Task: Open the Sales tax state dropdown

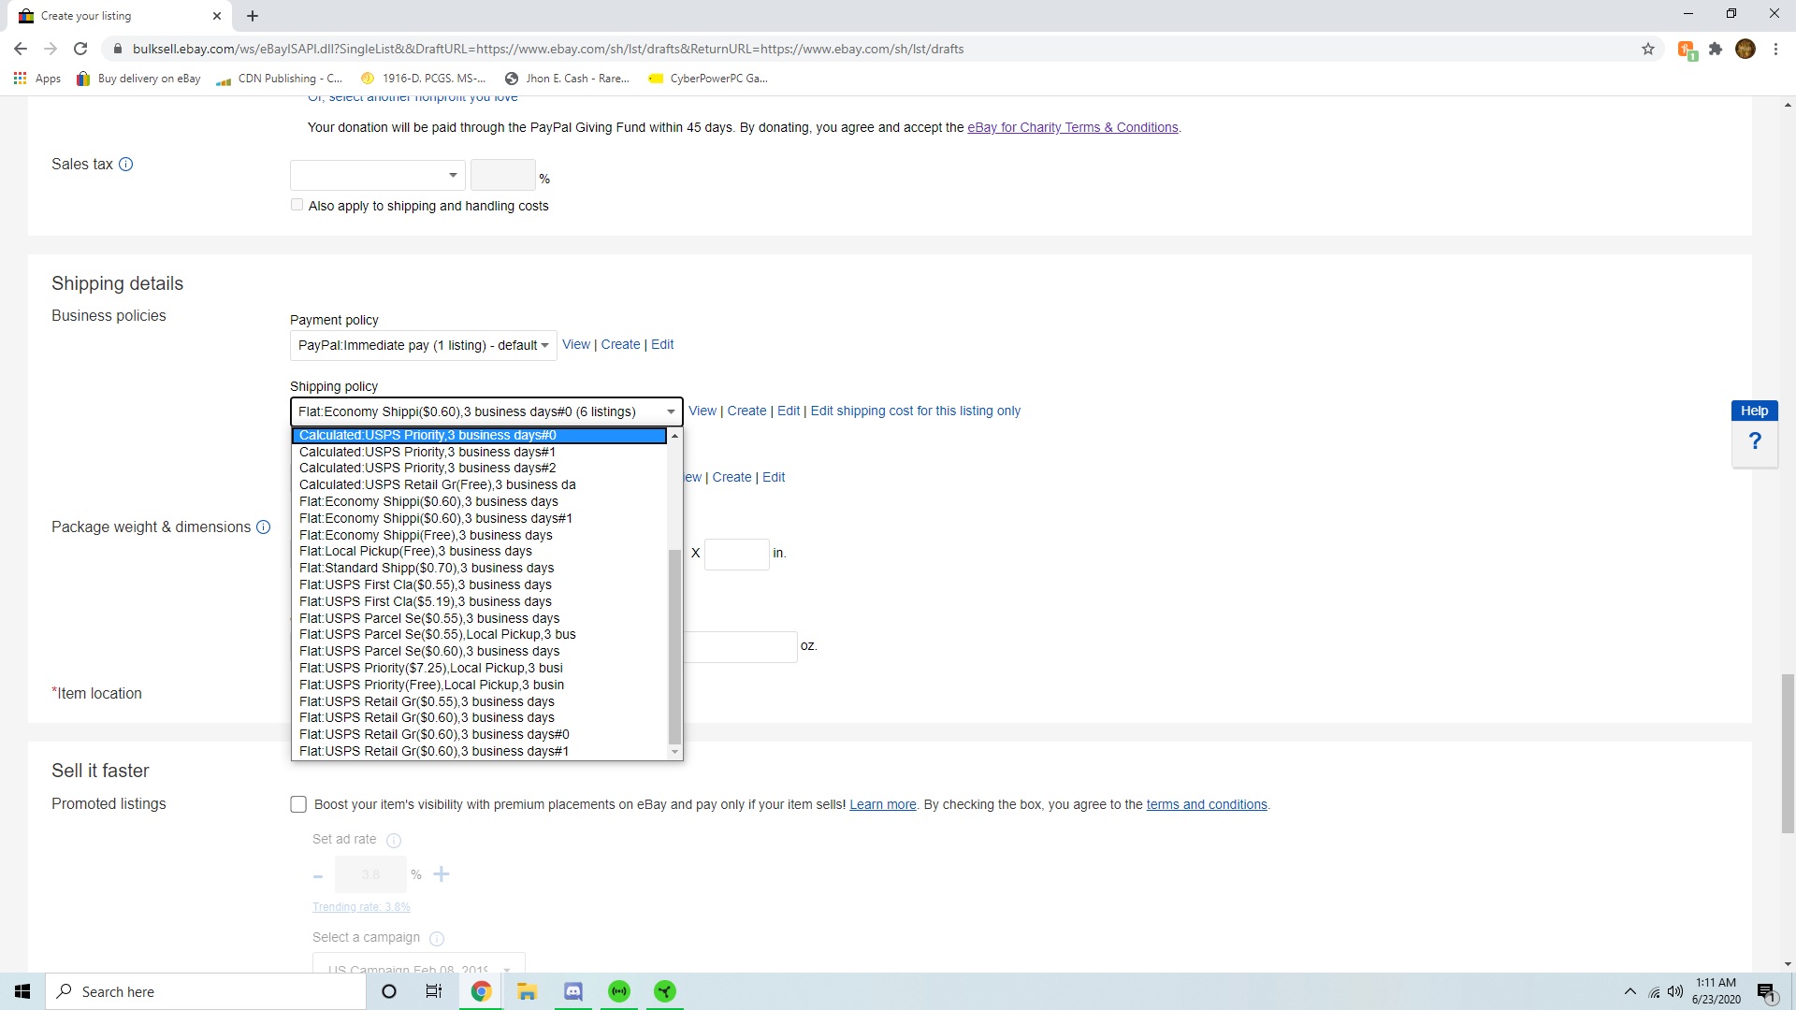Action: [377, 175]
